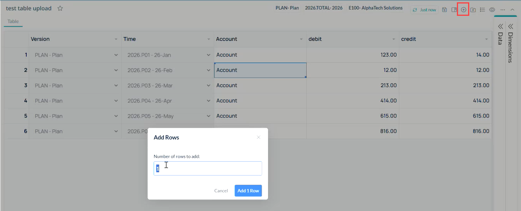Open Version dropdown in row 3
The height and width of the screenshot is (211, 521).
pos(116,86)
